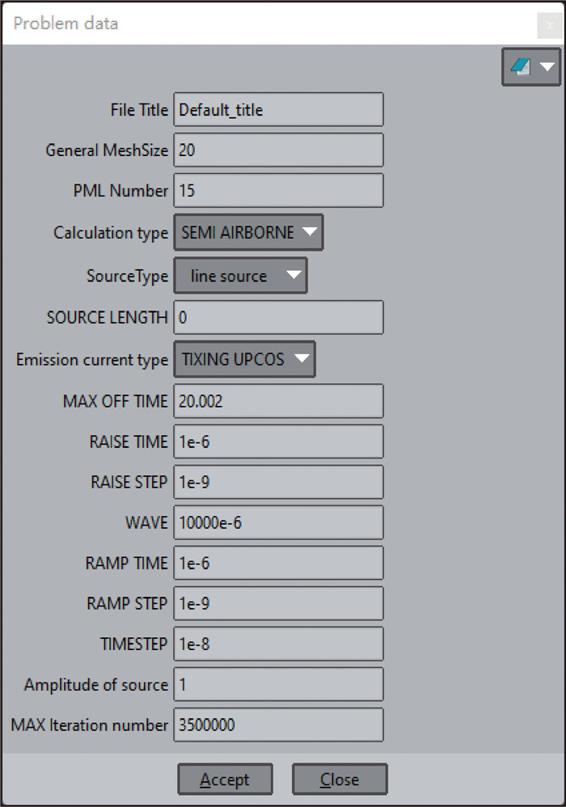The image size is (566, 807).
Task: Expand the SourceType line source dropdown
Action: [x=240, y=276]
